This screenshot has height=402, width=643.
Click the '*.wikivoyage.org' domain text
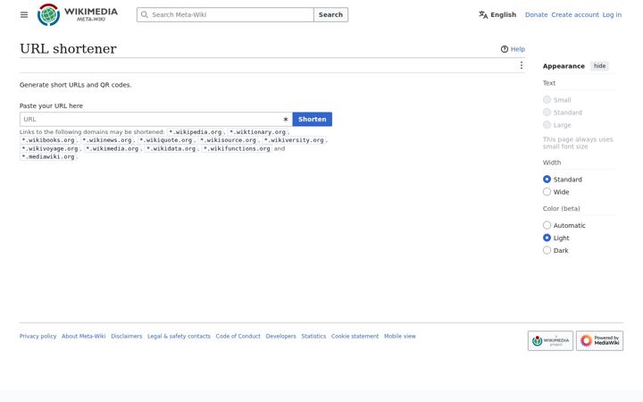click(50, 149)
